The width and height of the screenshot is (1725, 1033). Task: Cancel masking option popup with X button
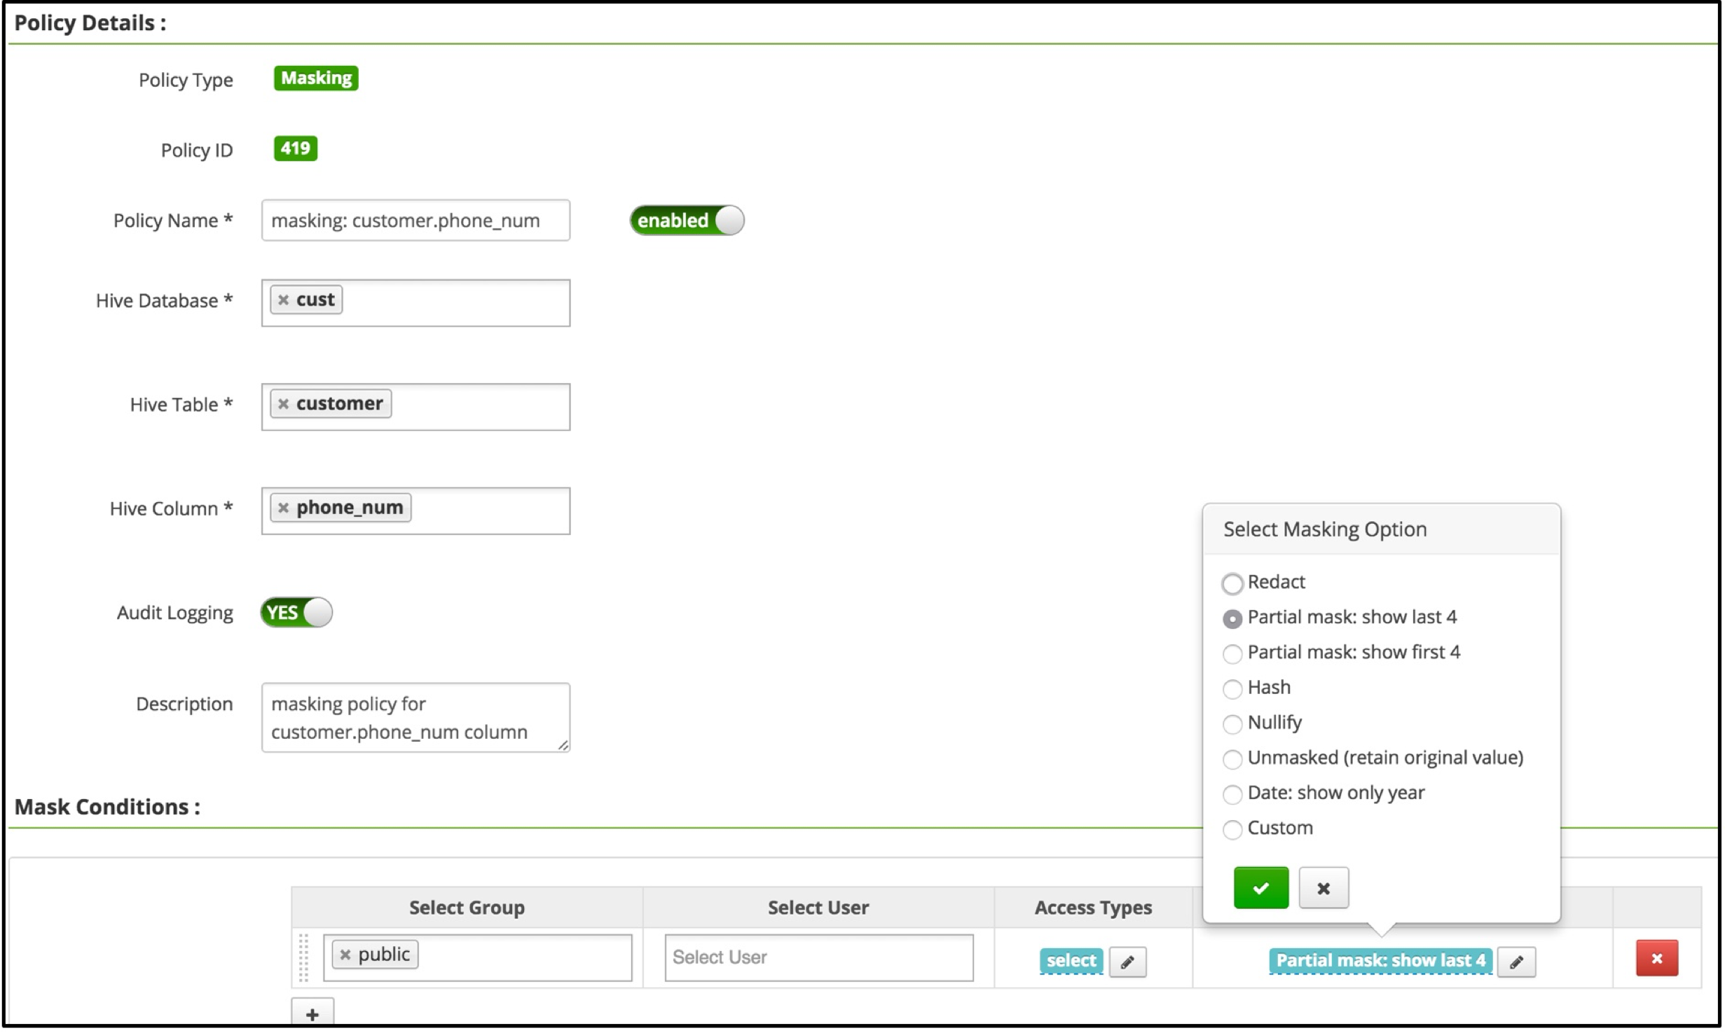coord(1324,888)
